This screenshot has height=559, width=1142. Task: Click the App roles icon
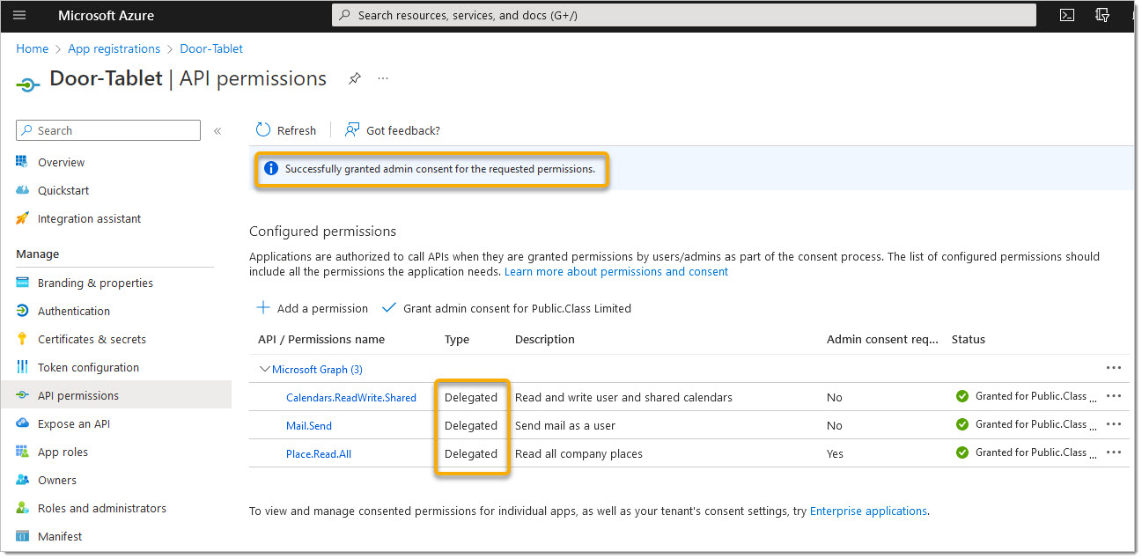(x=22, y=452)
